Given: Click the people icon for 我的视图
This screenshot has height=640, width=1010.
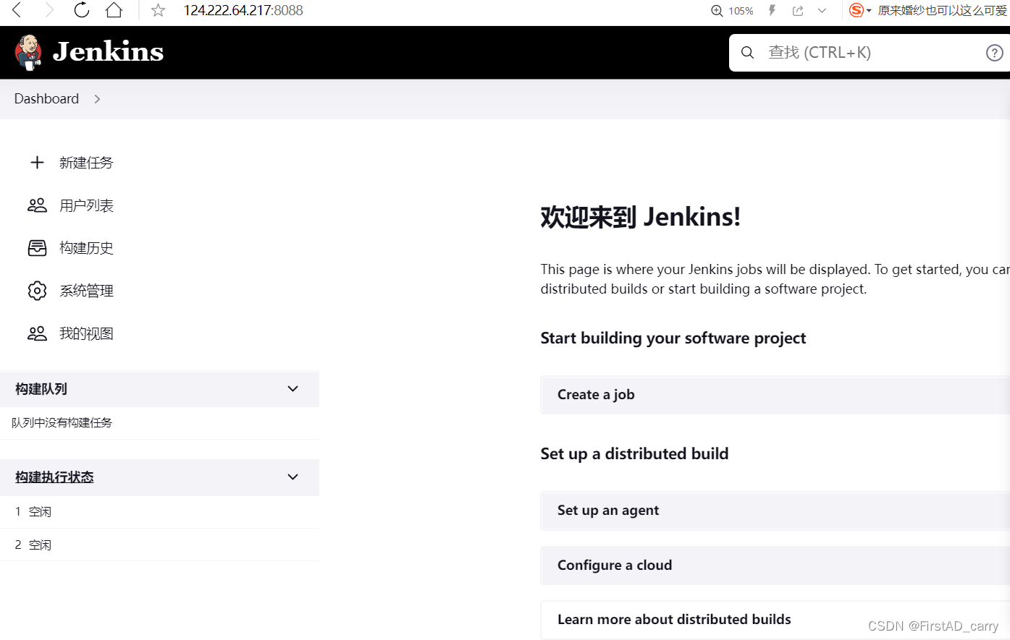Looking at the screenshot, I should tap(37, 333).
